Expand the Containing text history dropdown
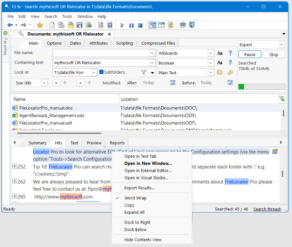The height and width of the screenshot is (247, 292). pos(152,63)
